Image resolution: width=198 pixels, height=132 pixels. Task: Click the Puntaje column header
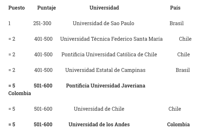tap(47, 8)
